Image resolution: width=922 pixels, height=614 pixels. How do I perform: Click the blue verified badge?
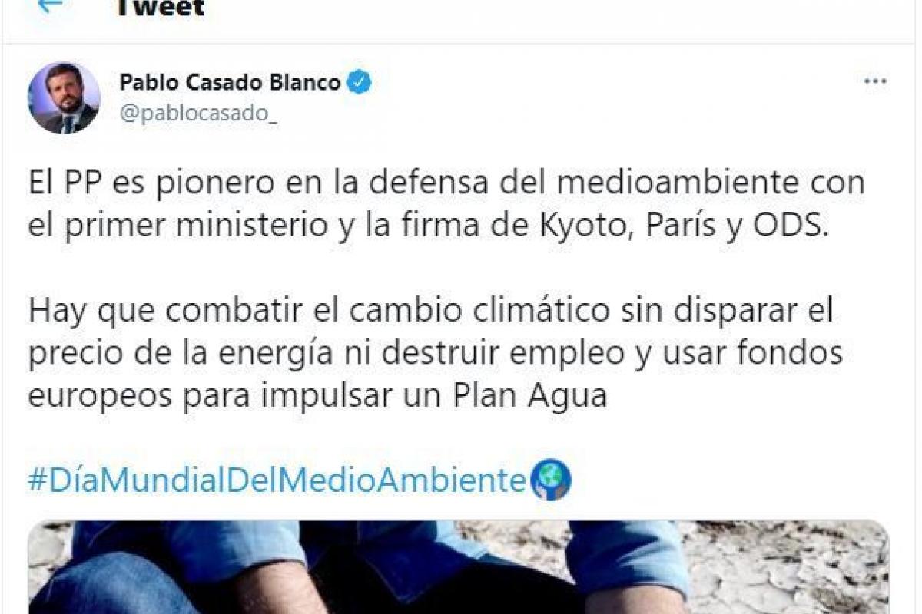pos(358,81)
